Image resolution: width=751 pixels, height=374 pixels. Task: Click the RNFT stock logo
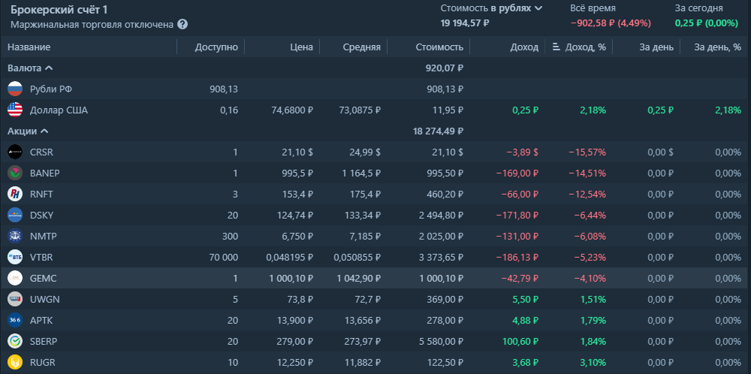(15, 194)
